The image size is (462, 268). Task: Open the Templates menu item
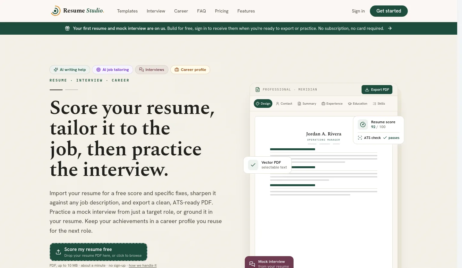click(x=127, y=11)
